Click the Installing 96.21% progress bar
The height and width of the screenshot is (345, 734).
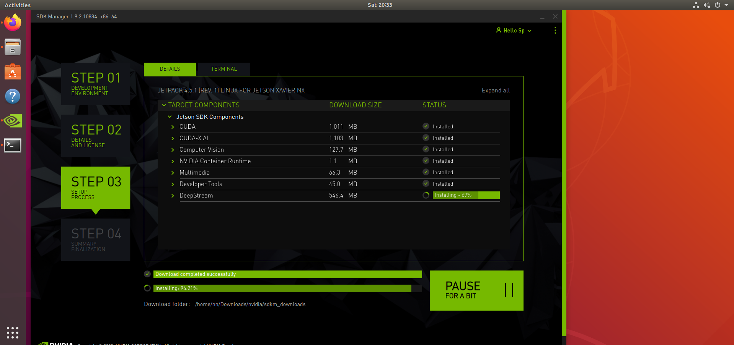point(288,288)
